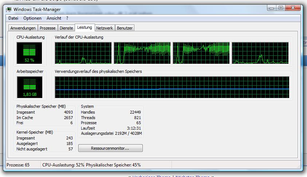Click the CPU-Auslastung 52 % gauge

[29, 53]
